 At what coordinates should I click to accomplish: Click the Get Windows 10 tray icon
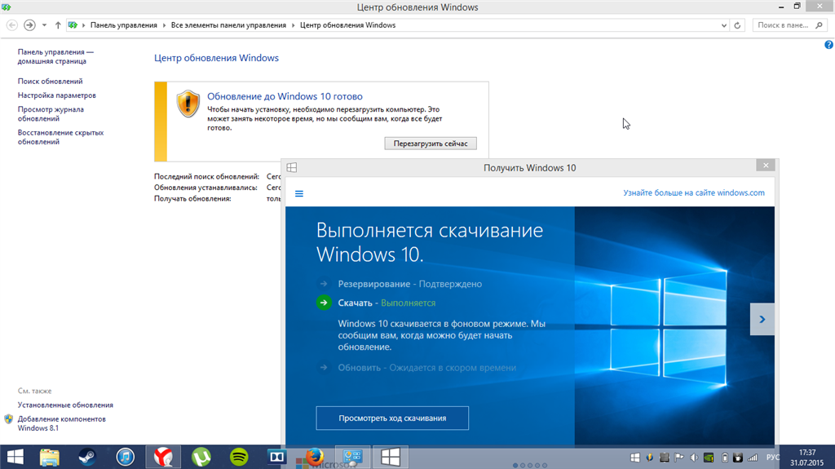tap(634, 458)
